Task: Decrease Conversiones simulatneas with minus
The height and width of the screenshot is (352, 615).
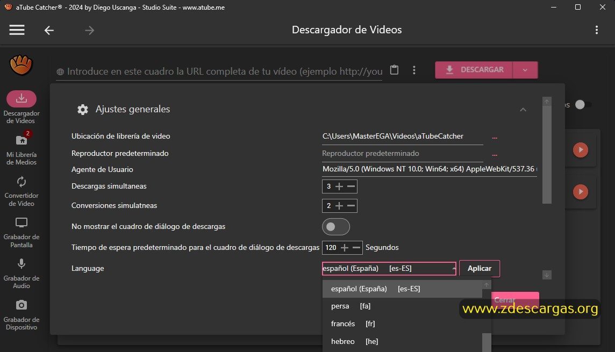Action: 351,205
